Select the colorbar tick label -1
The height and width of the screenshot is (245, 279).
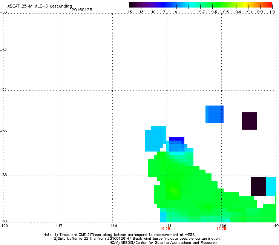(x=187, y=12)
